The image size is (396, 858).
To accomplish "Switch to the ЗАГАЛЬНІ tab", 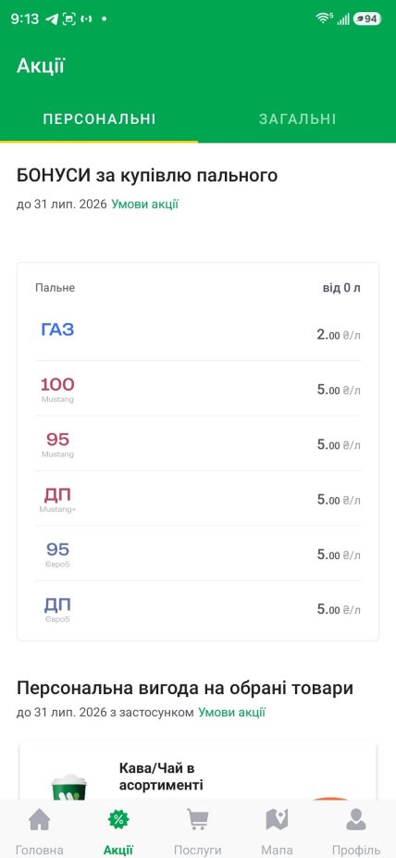I will 297,119.
